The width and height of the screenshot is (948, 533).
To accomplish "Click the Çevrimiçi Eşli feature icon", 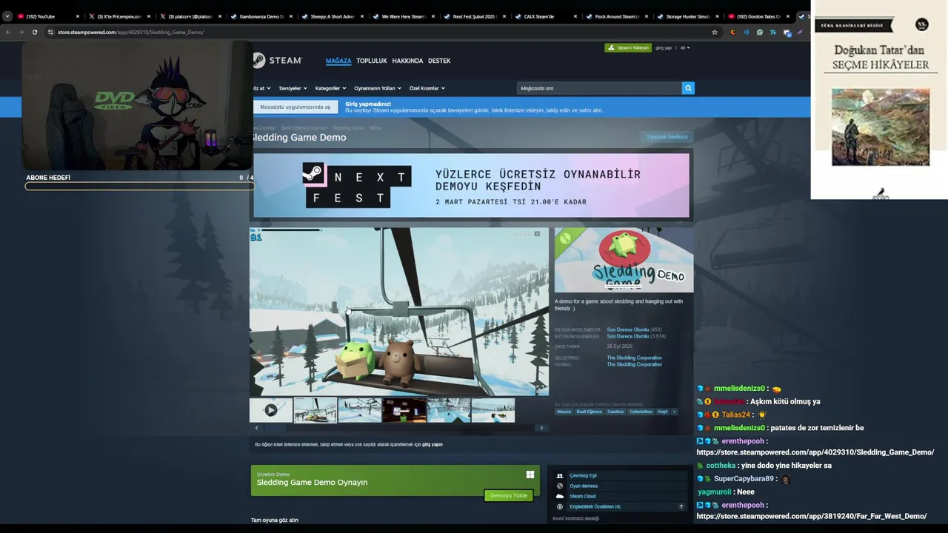I will pos(559,476).
